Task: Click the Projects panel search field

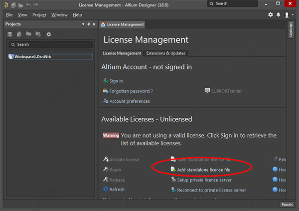Action: 50,44
